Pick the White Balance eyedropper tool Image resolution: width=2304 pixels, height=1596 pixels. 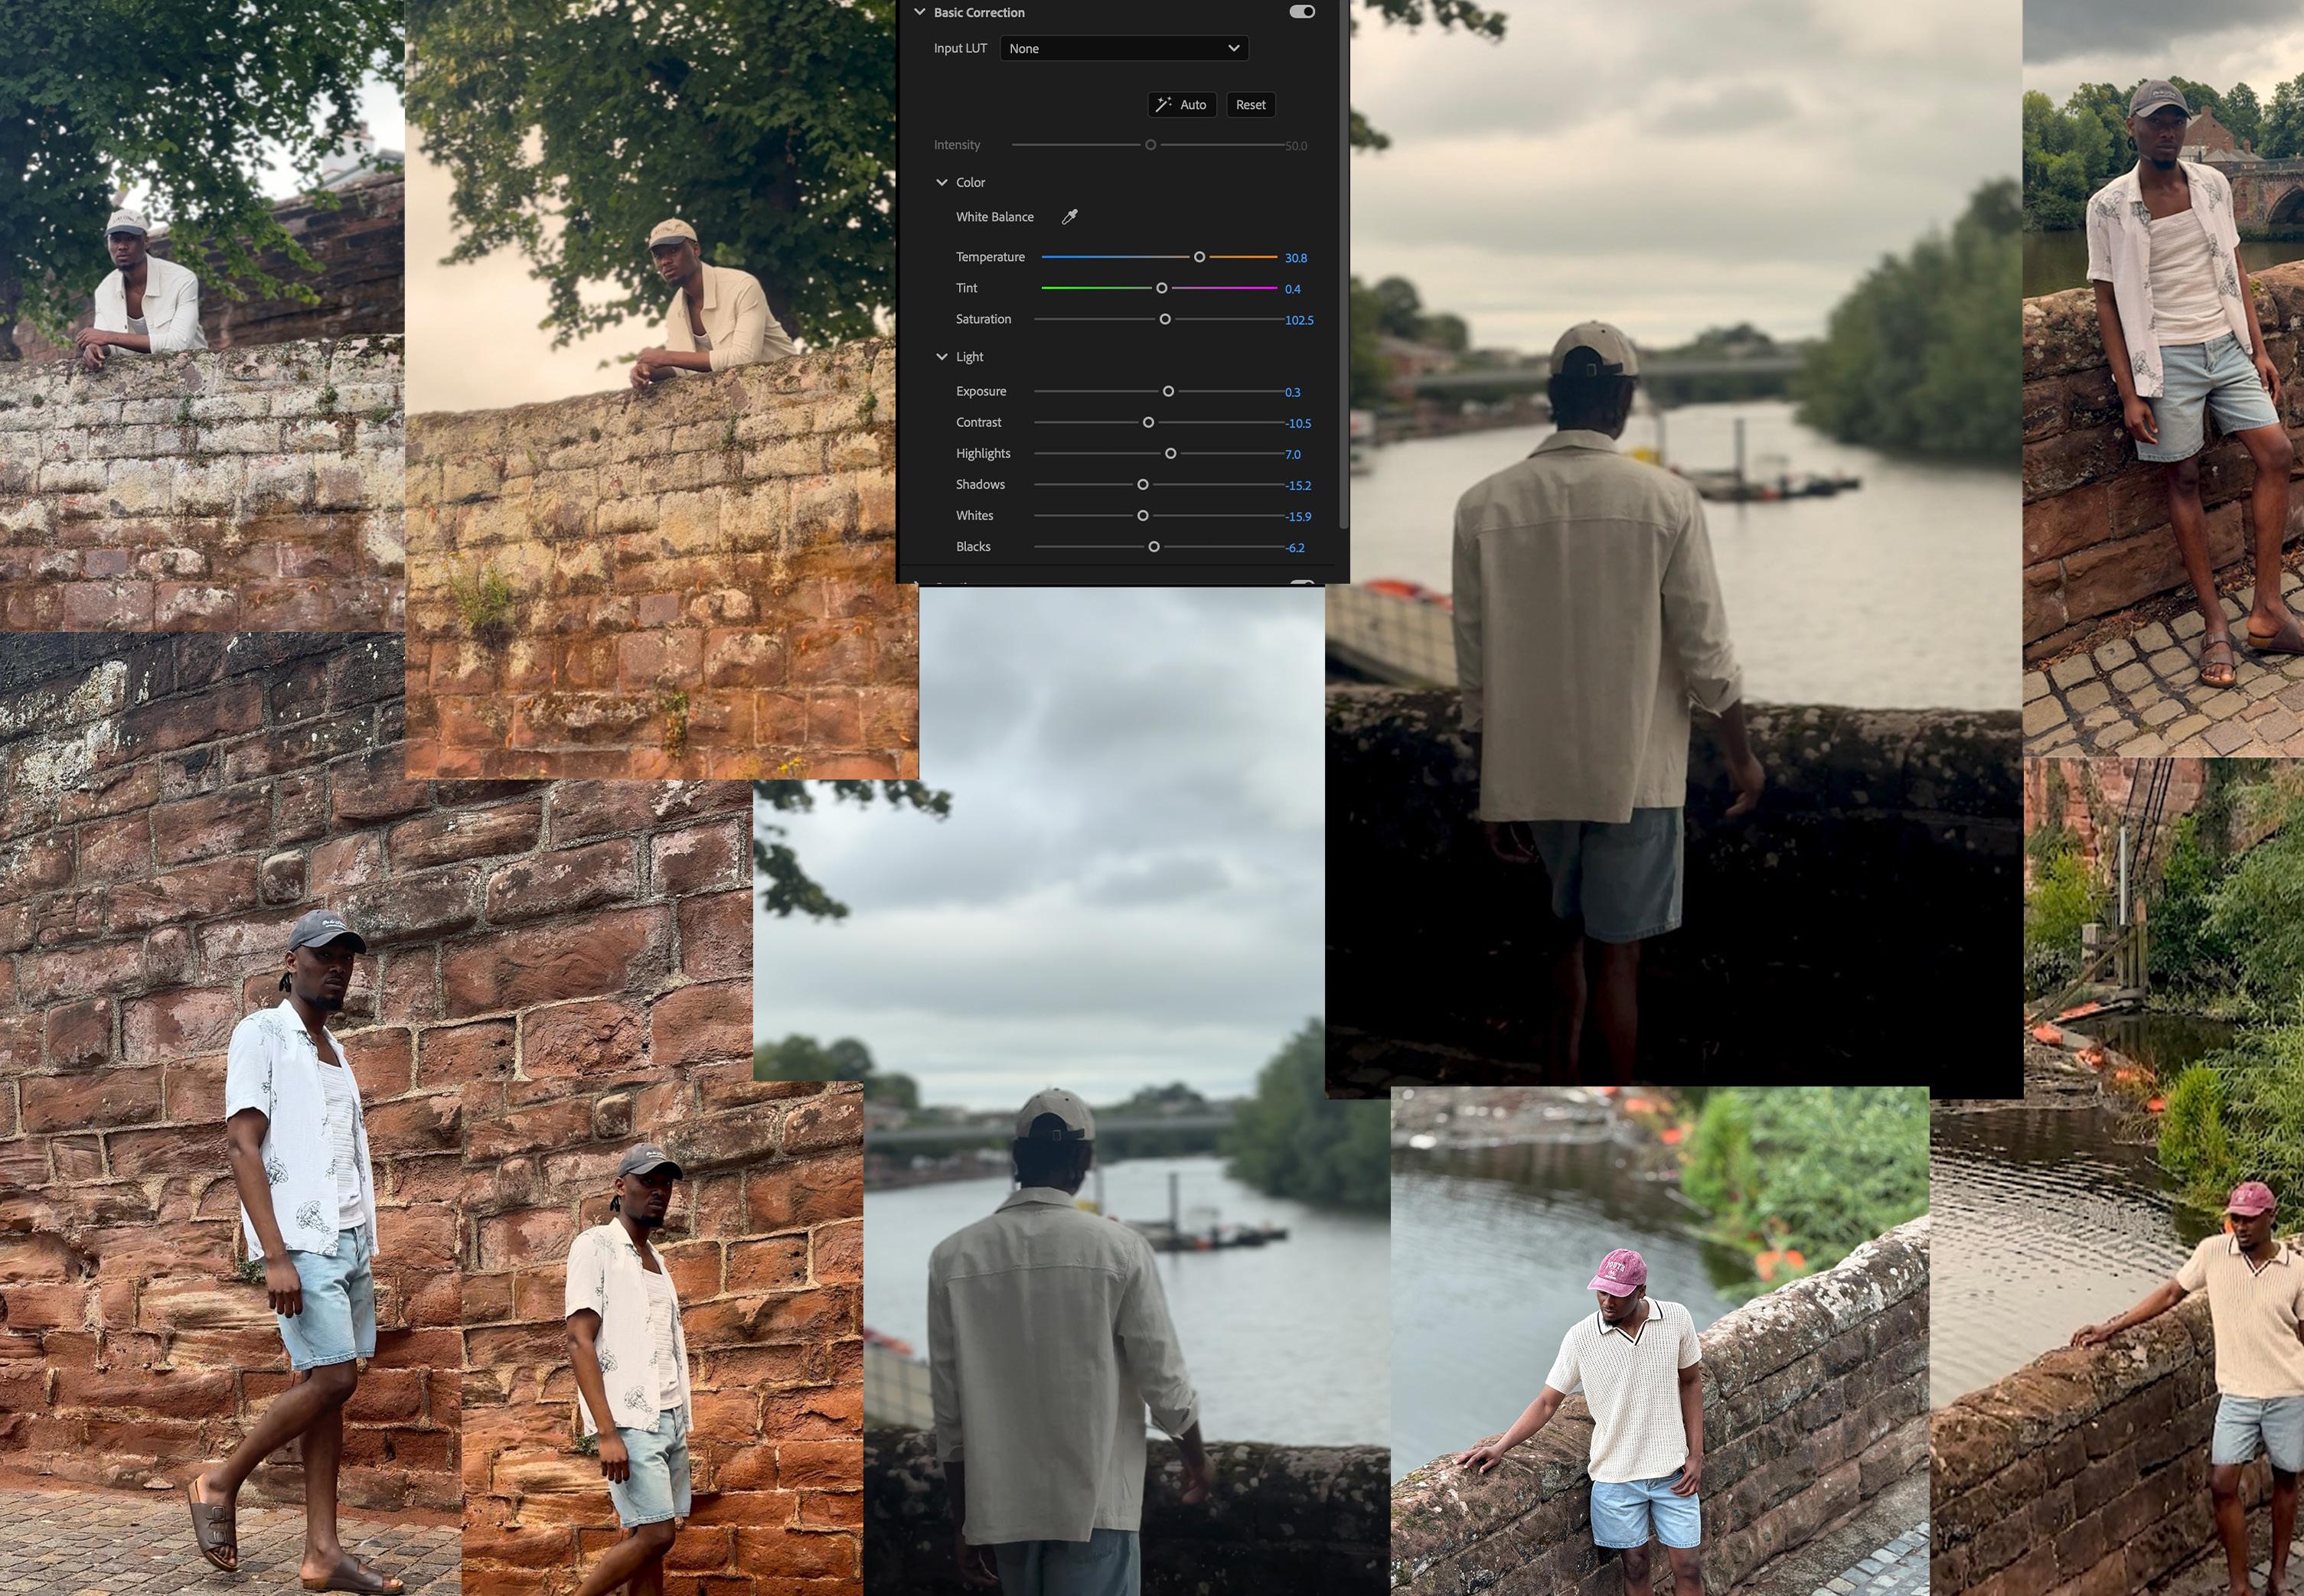1069,217
